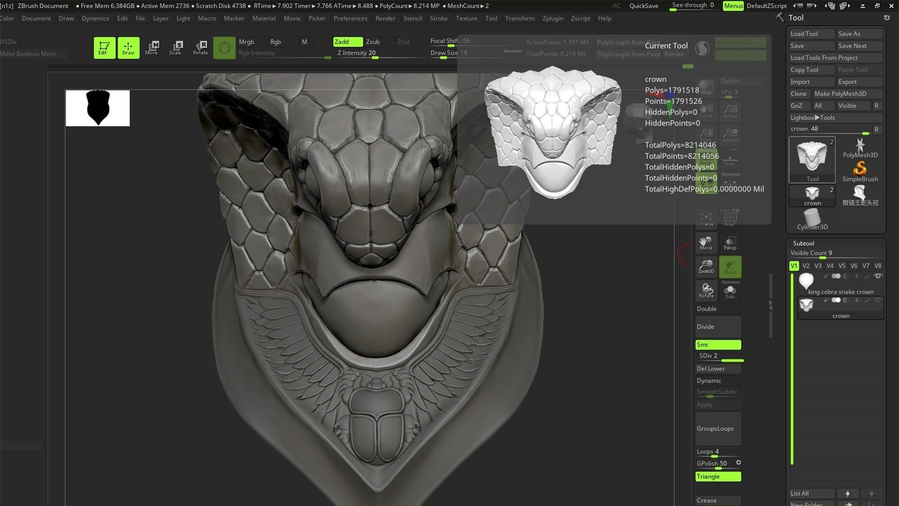This screenshot has height=506, width=899.
Task: Click the king cobra snake crown subtool
Action: click(840, 283)
